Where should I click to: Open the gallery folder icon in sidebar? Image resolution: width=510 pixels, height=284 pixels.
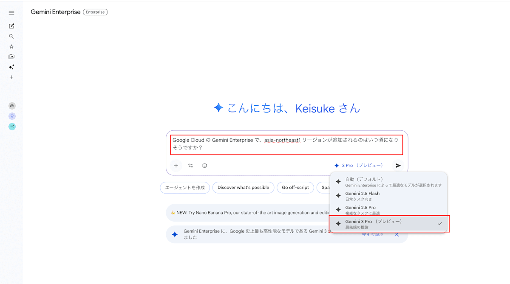tap(11, 57)
